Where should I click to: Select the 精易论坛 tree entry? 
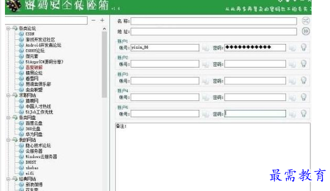click(x=34, y=73)
